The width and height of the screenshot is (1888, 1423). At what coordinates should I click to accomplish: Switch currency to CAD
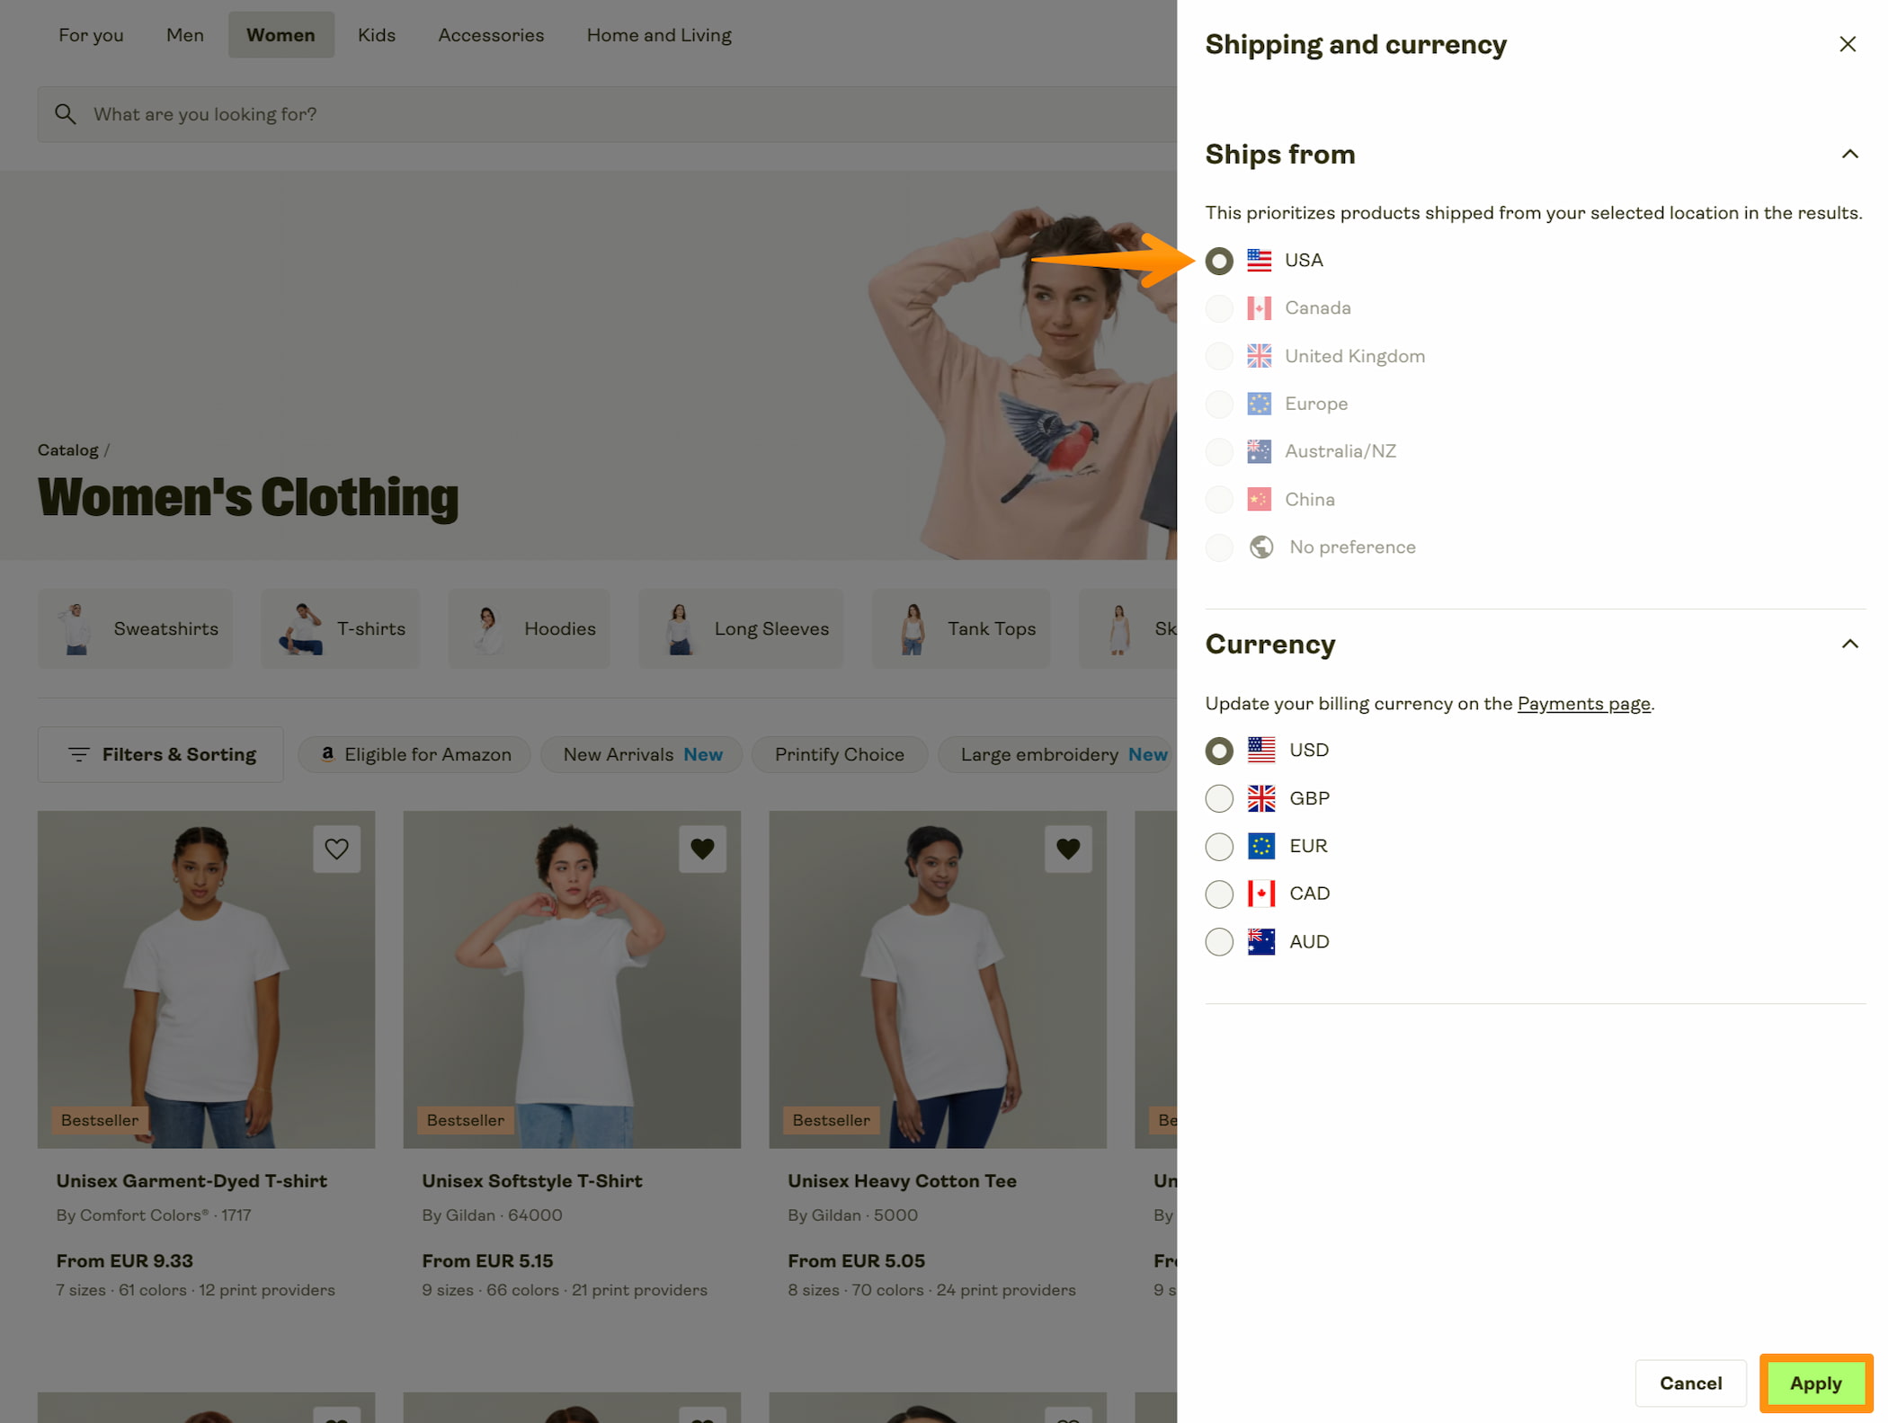pos(1218,894)
